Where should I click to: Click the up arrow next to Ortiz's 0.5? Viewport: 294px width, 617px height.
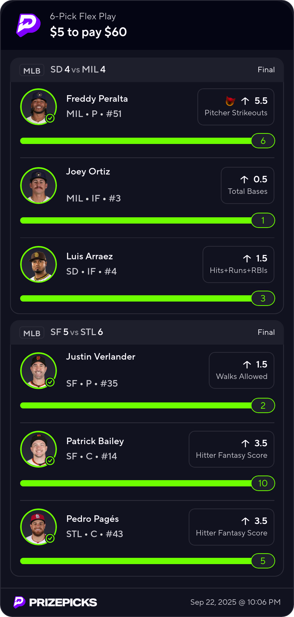tap(244, 179)
